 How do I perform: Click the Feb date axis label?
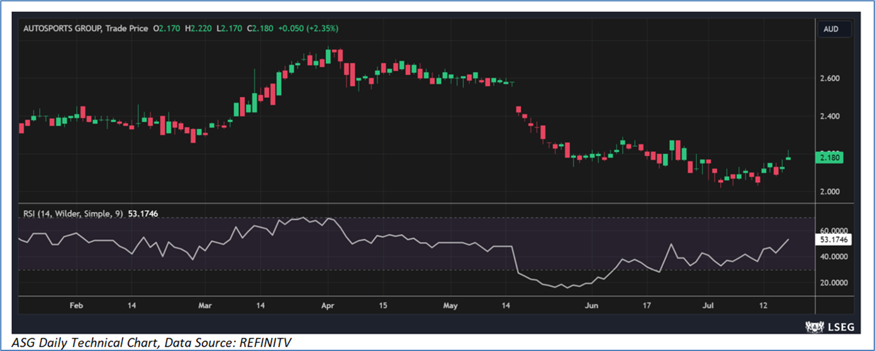point(75,306)
